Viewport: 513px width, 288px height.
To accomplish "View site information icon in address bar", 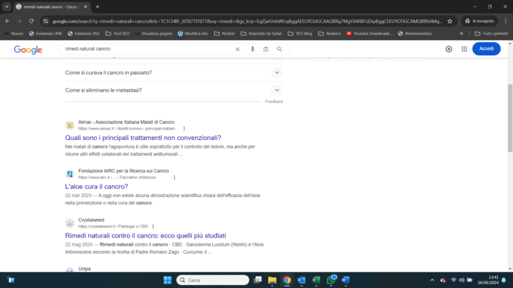I will (46, 21).
